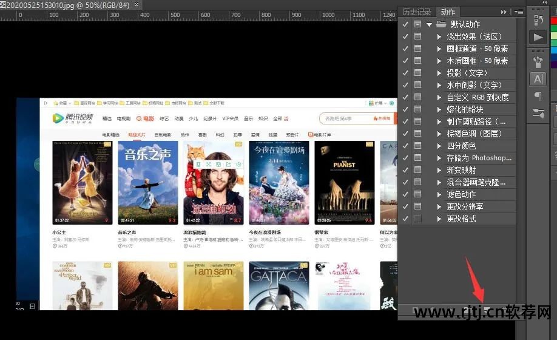
Task: Toggle the checkmark for 渐变映射
Action: (405, 170)
